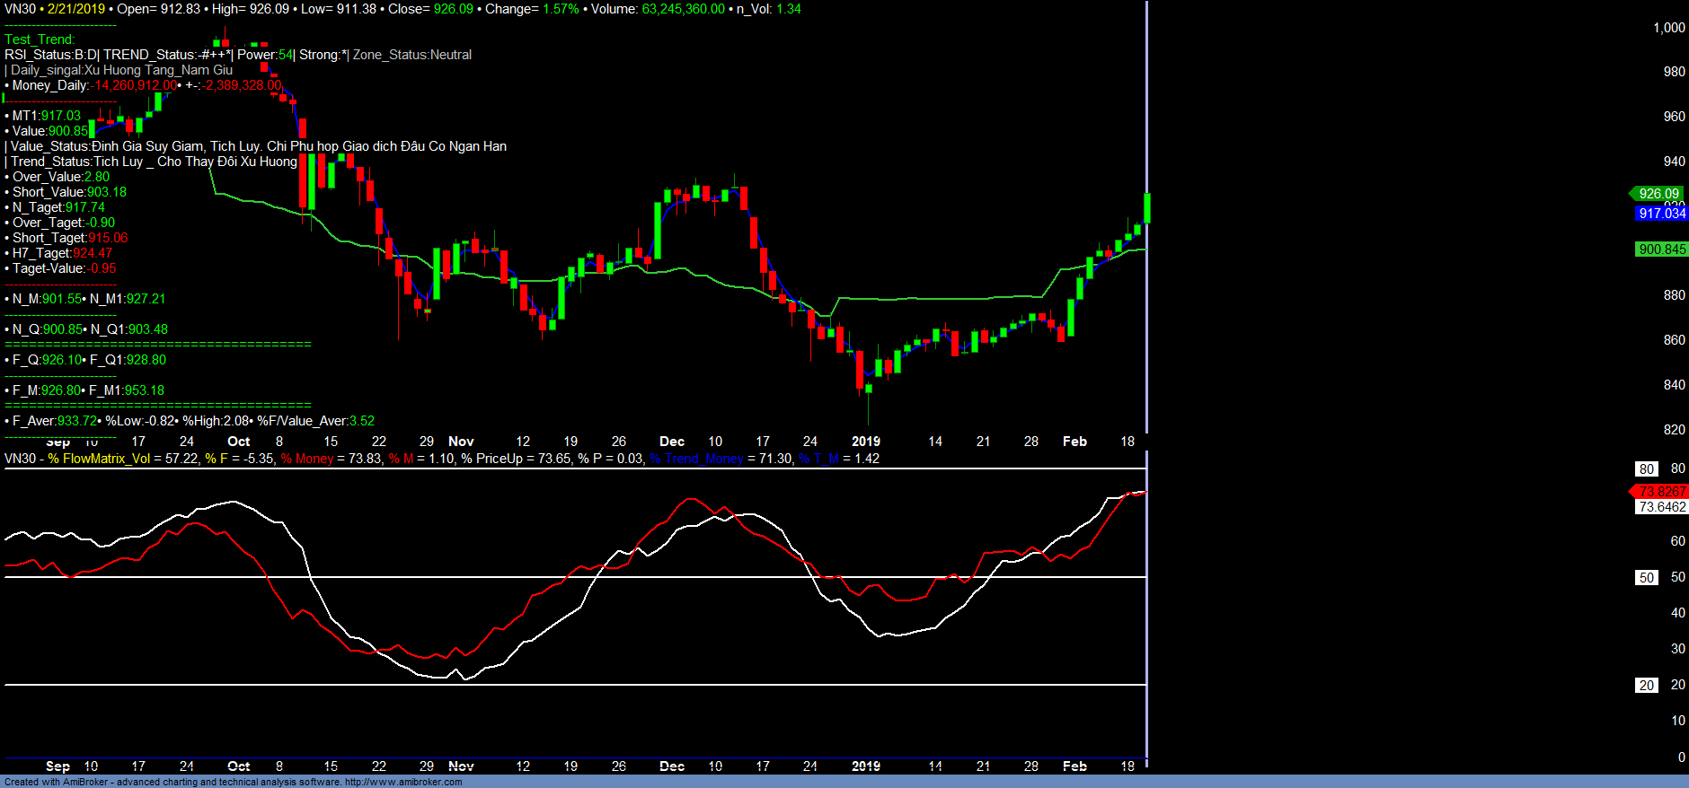Click the red 73.8267 indicator value label
The width and height of the screenshot is (1689, 788).
tap(1661, 491)
